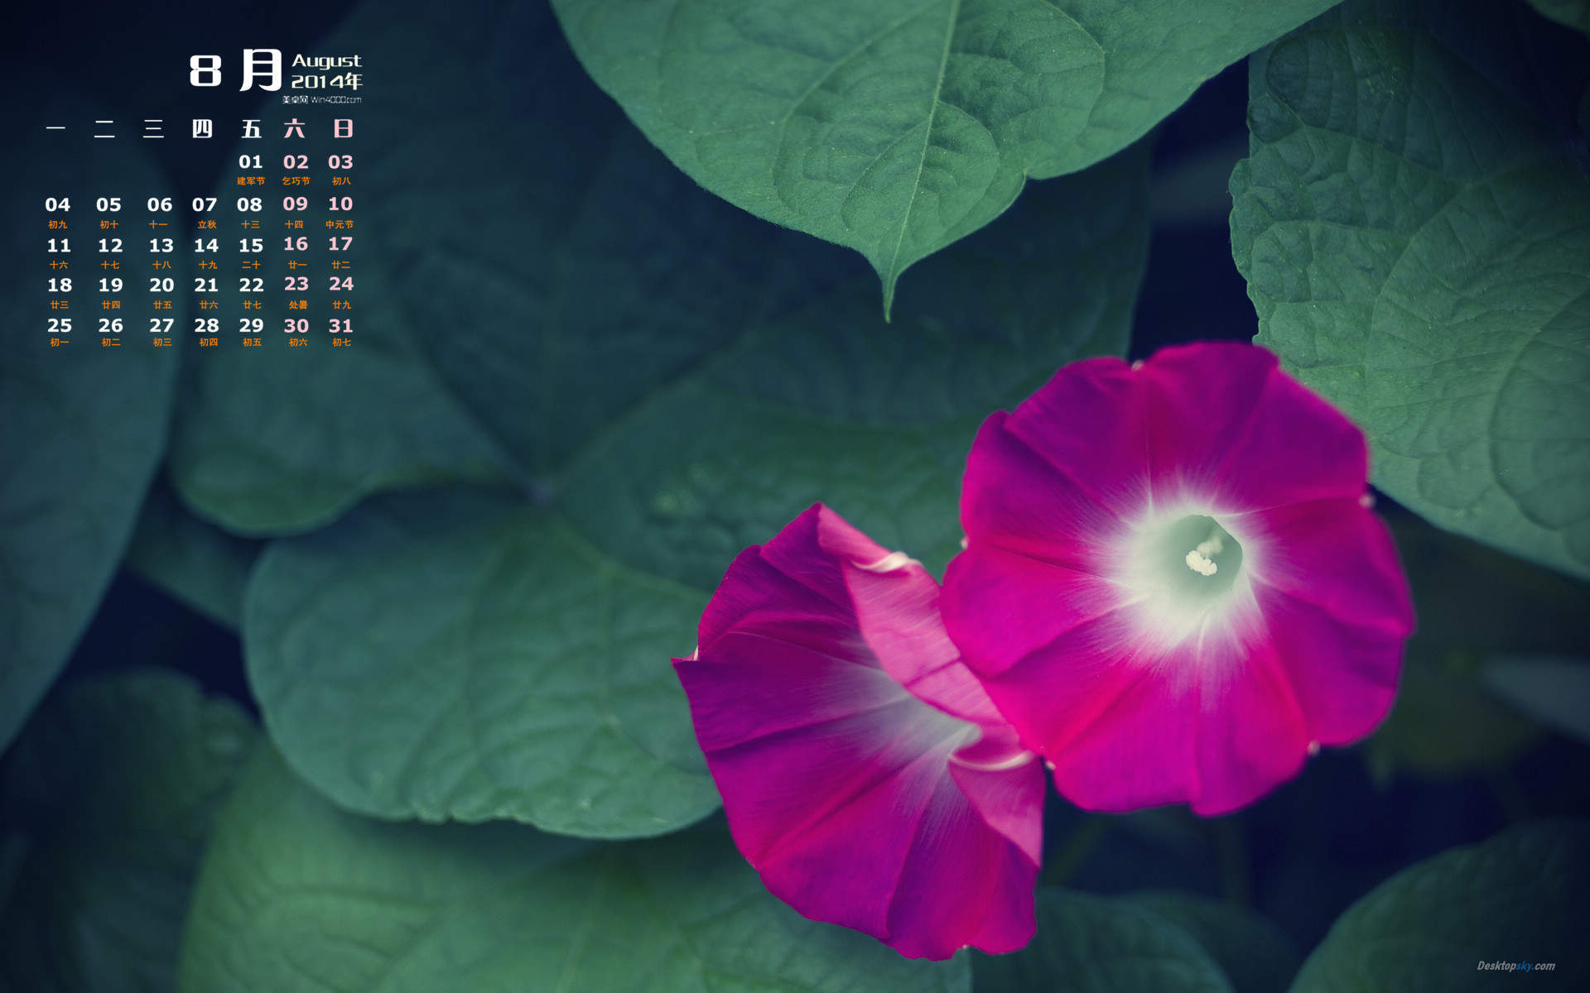Click the "中元节" festival label under 10
This screenshot has width=1590, height=993.
point(340,225)
